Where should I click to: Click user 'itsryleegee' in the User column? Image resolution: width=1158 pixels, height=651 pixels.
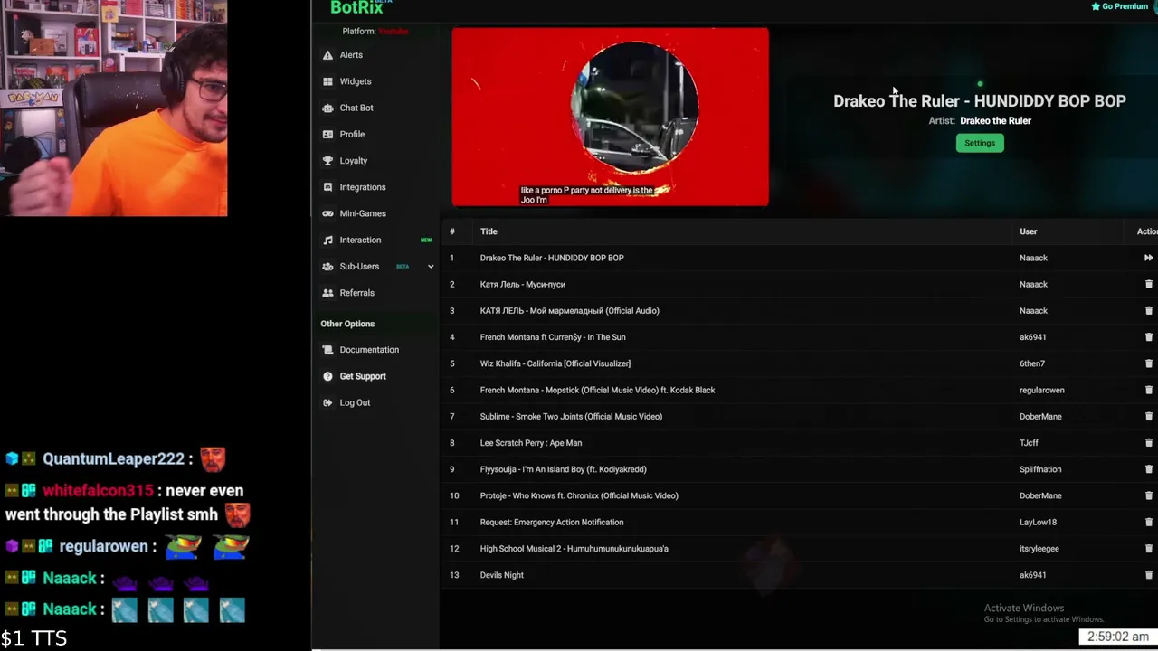[x=1039, y=549]
